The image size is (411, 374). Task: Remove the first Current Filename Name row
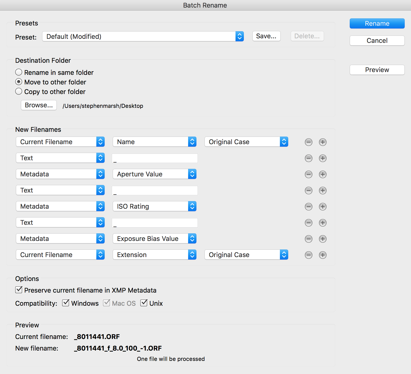308,142
